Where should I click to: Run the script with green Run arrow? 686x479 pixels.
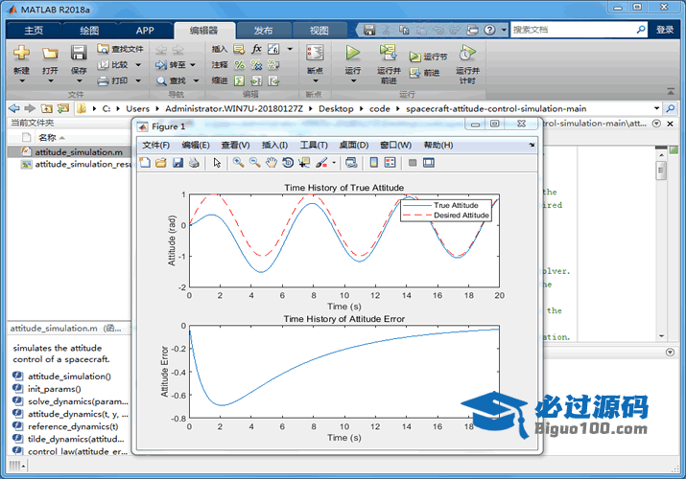click(x=353, y=54)
